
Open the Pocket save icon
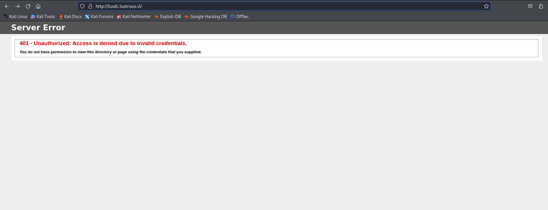click(530, 6)
